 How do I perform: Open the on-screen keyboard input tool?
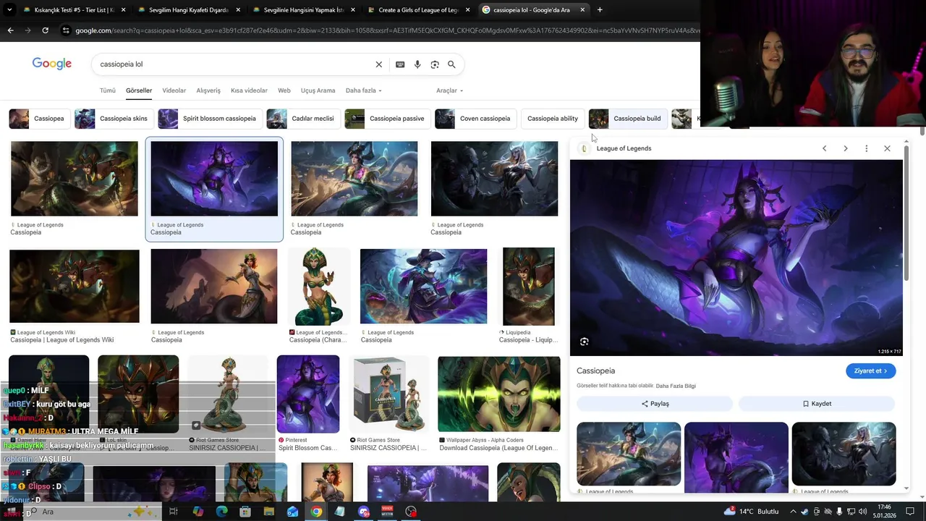400,64
